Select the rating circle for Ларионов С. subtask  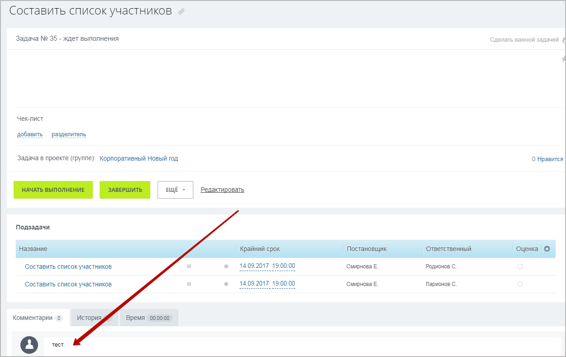point(520,284)
